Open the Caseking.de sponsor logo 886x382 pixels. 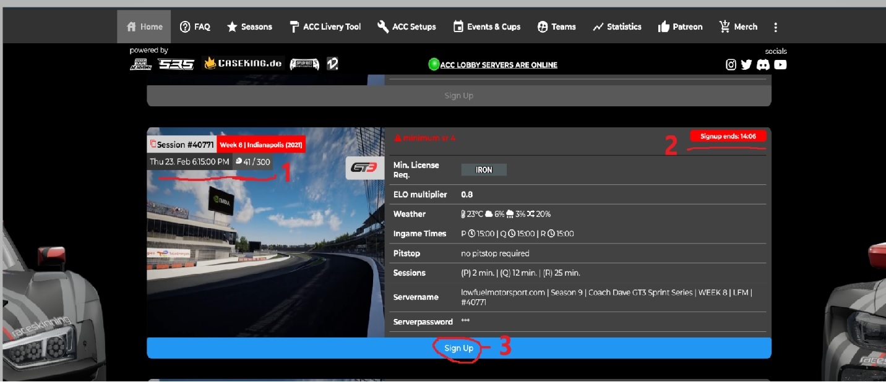[x=243, y=64]
